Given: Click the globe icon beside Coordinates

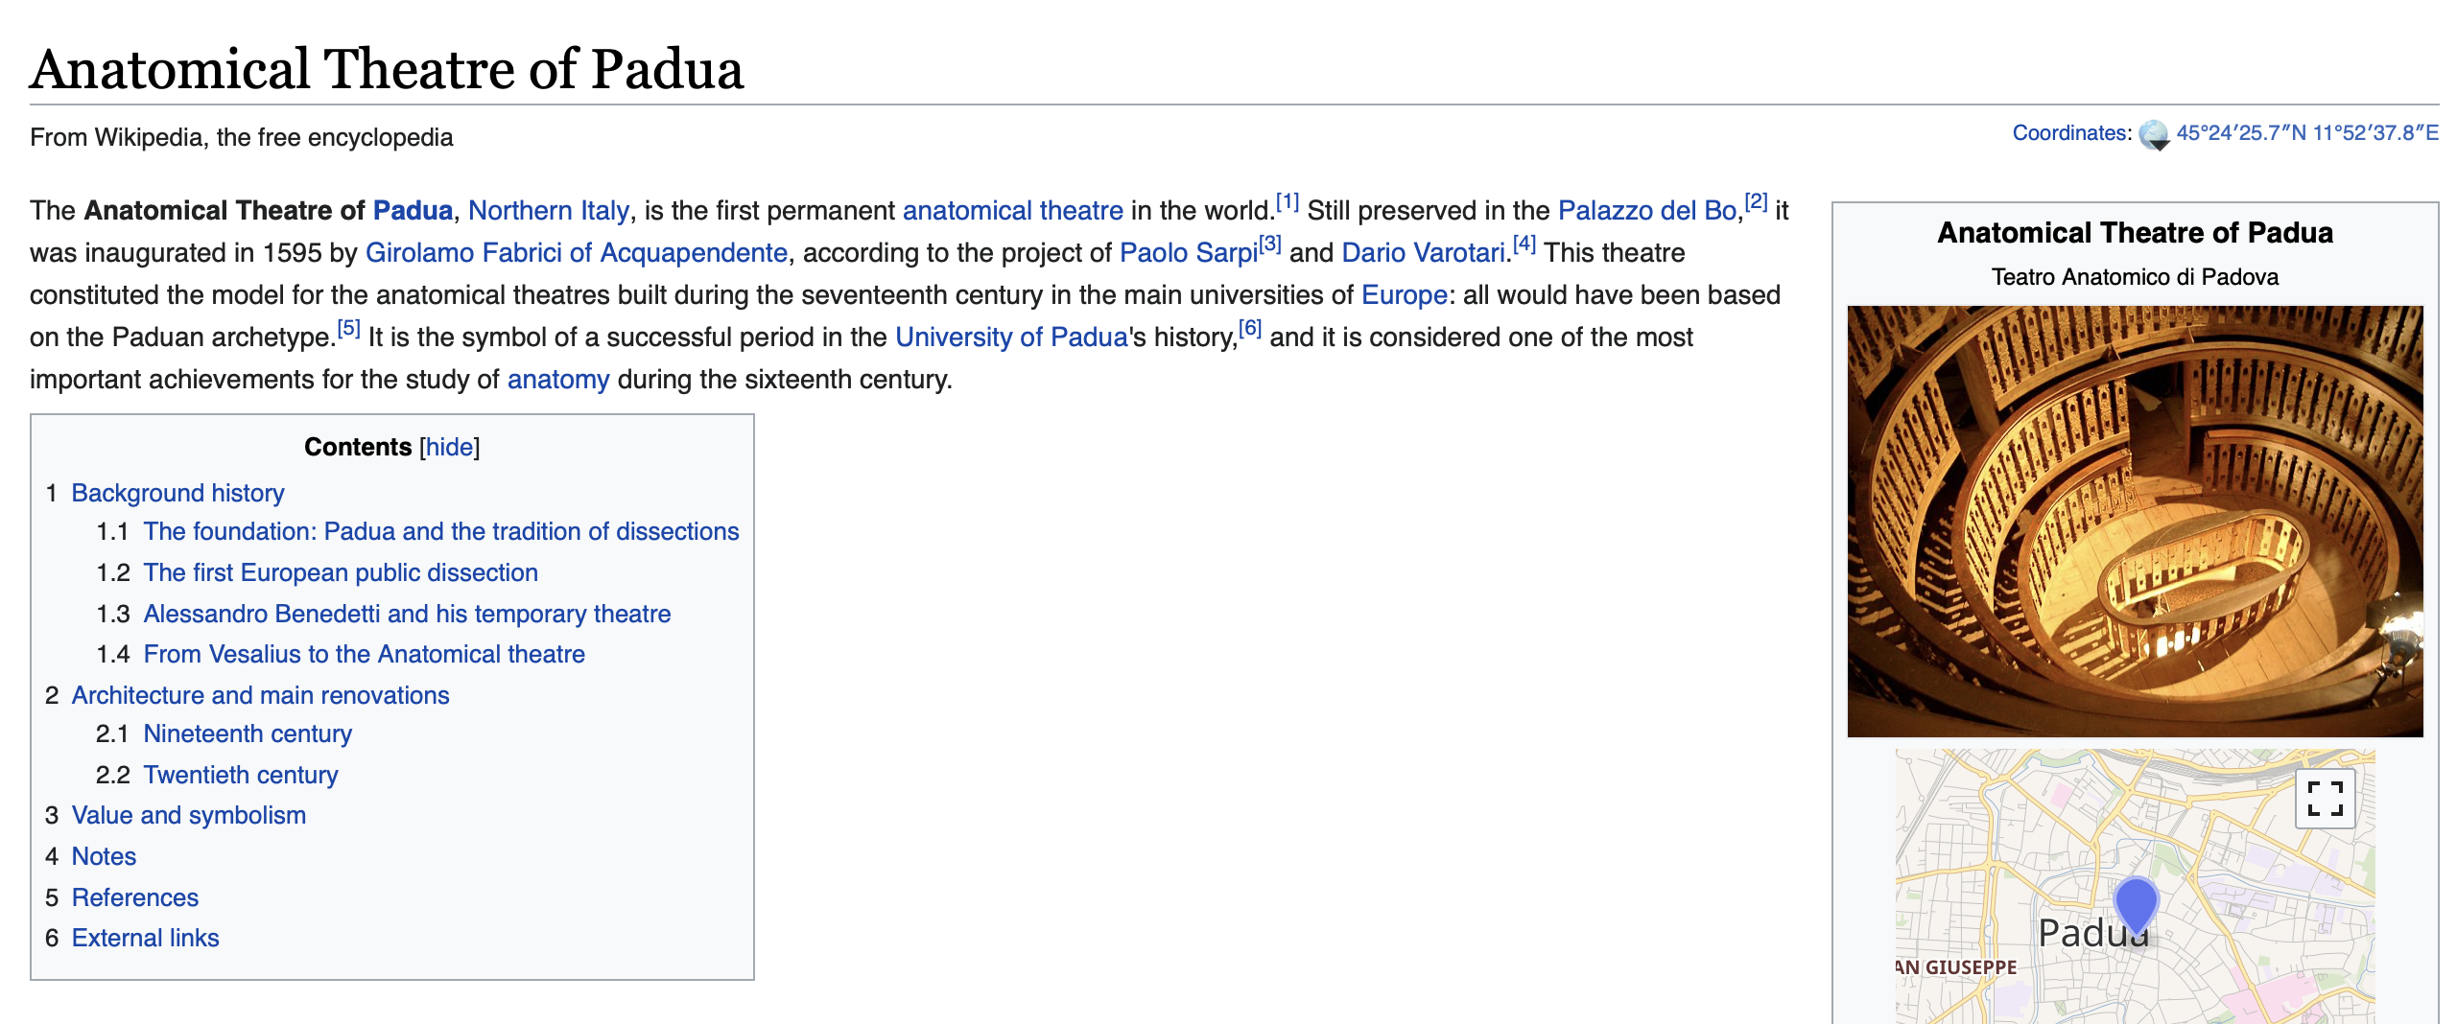Looking at the screenshot, I should [2154, 135].
